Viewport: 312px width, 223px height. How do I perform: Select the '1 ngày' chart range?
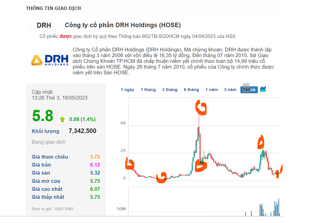[x=128, y=90]
